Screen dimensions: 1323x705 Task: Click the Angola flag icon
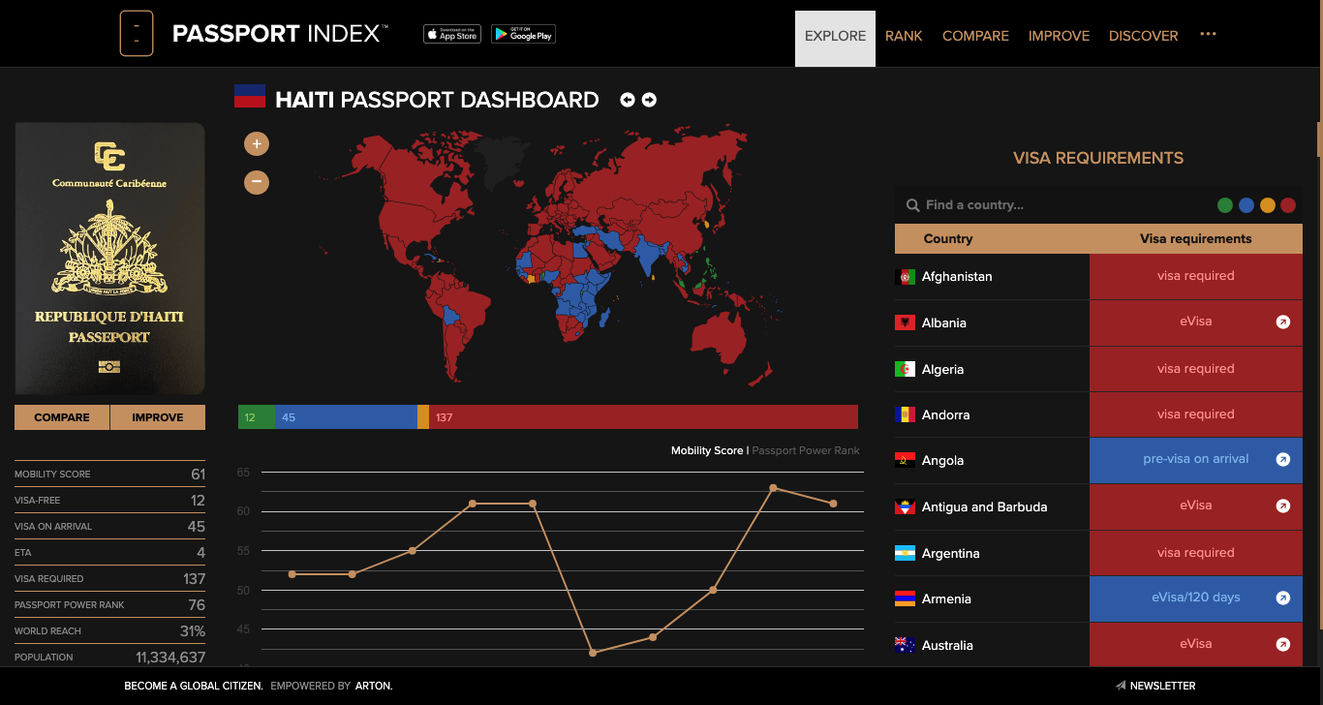tap(906, 461)
